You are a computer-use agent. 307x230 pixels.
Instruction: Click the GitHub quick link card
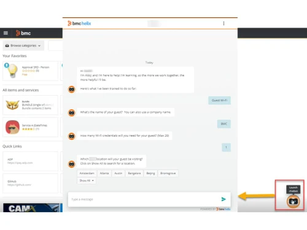click(x=30, y=183)
